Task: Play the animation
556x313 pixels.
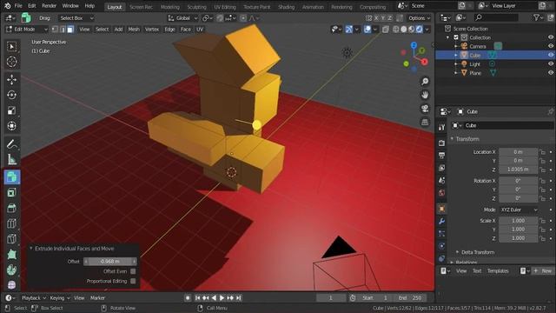Action: 222,298
